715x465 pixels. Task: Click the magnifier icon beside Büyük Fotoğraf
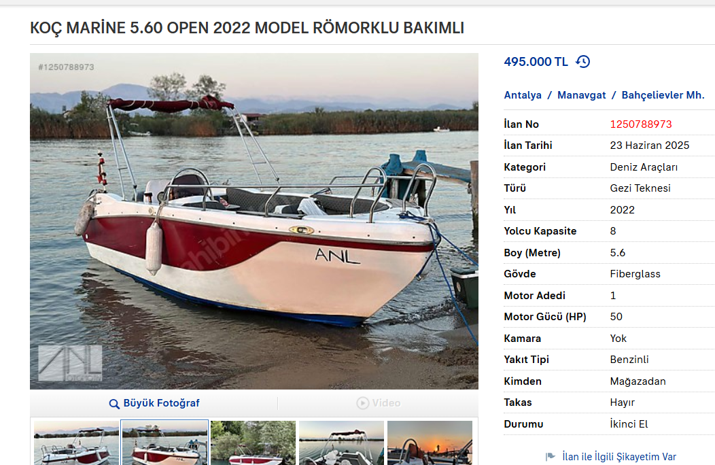tap(114, 403)
